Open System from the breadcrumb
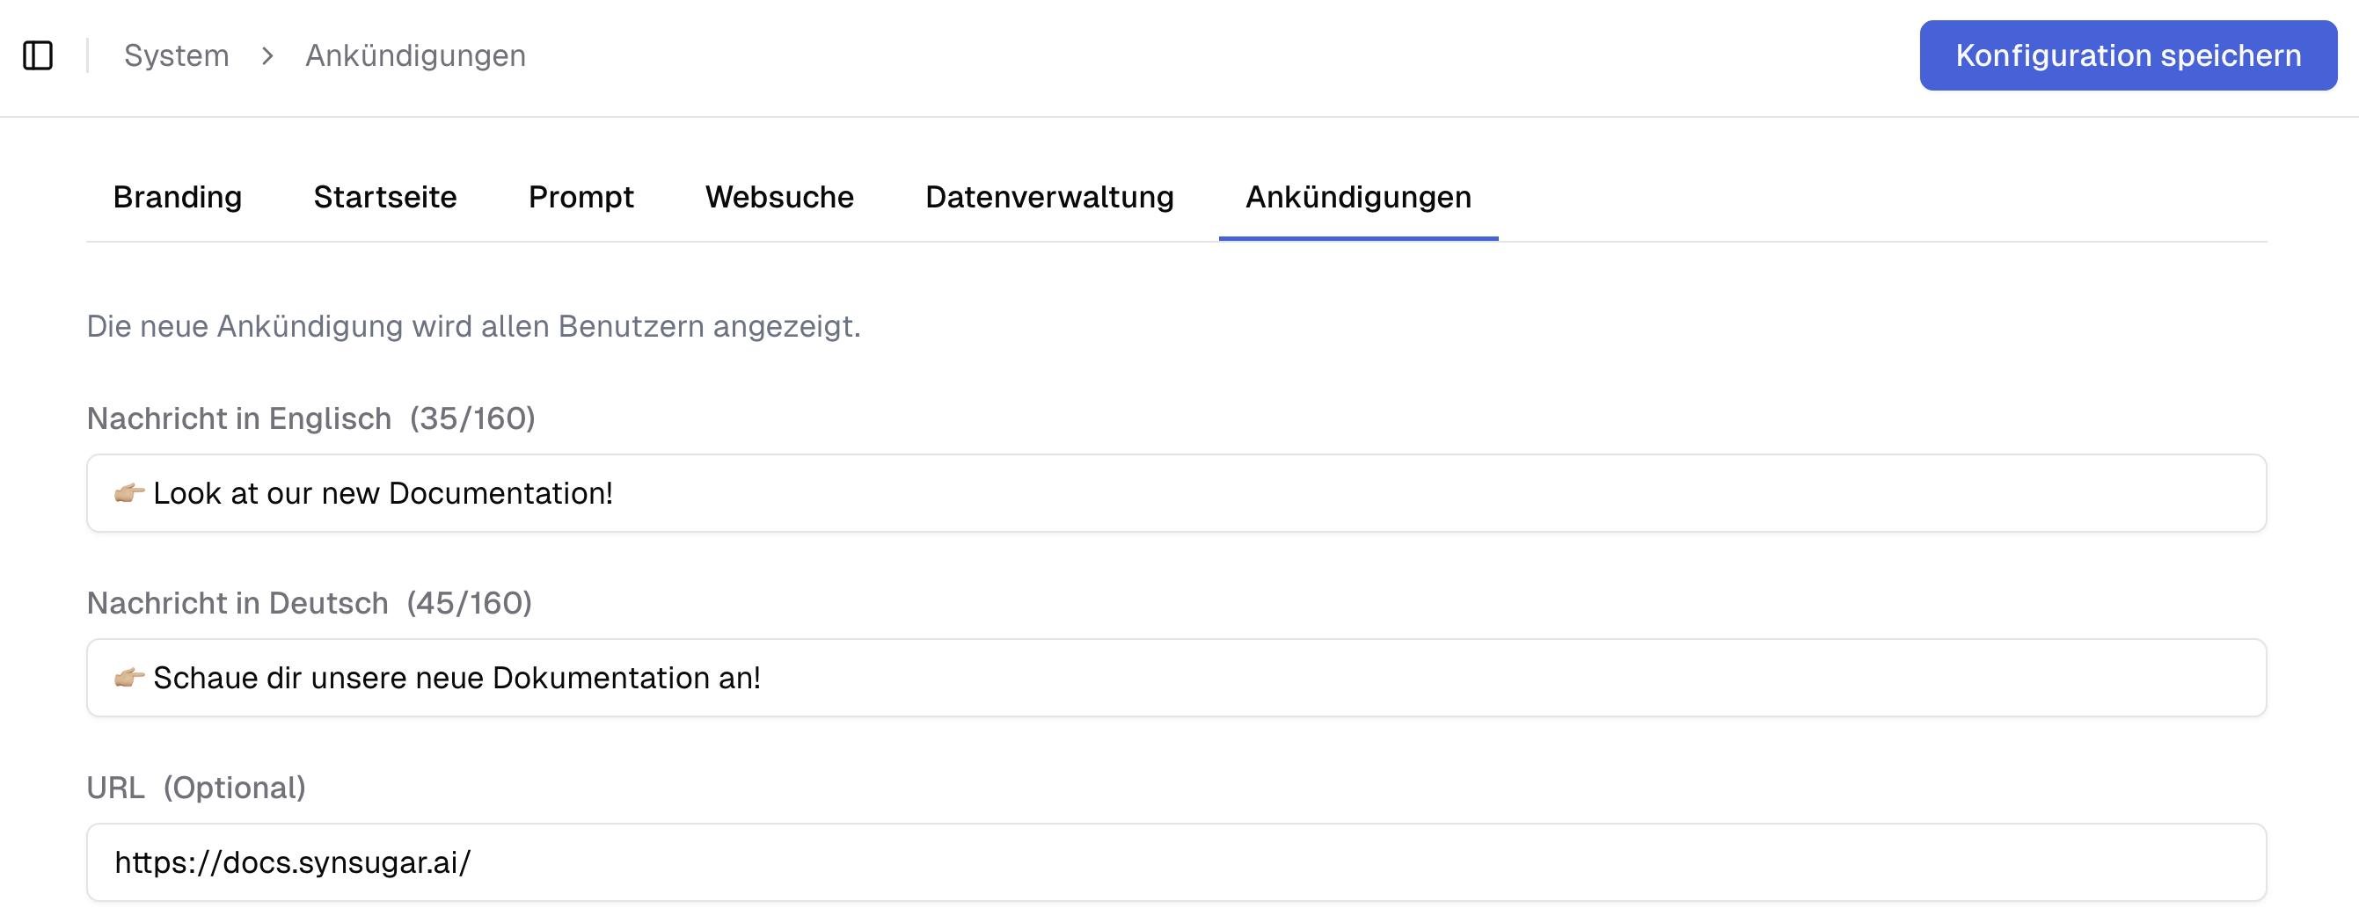 pyautogui.click(x=177, y=55)
